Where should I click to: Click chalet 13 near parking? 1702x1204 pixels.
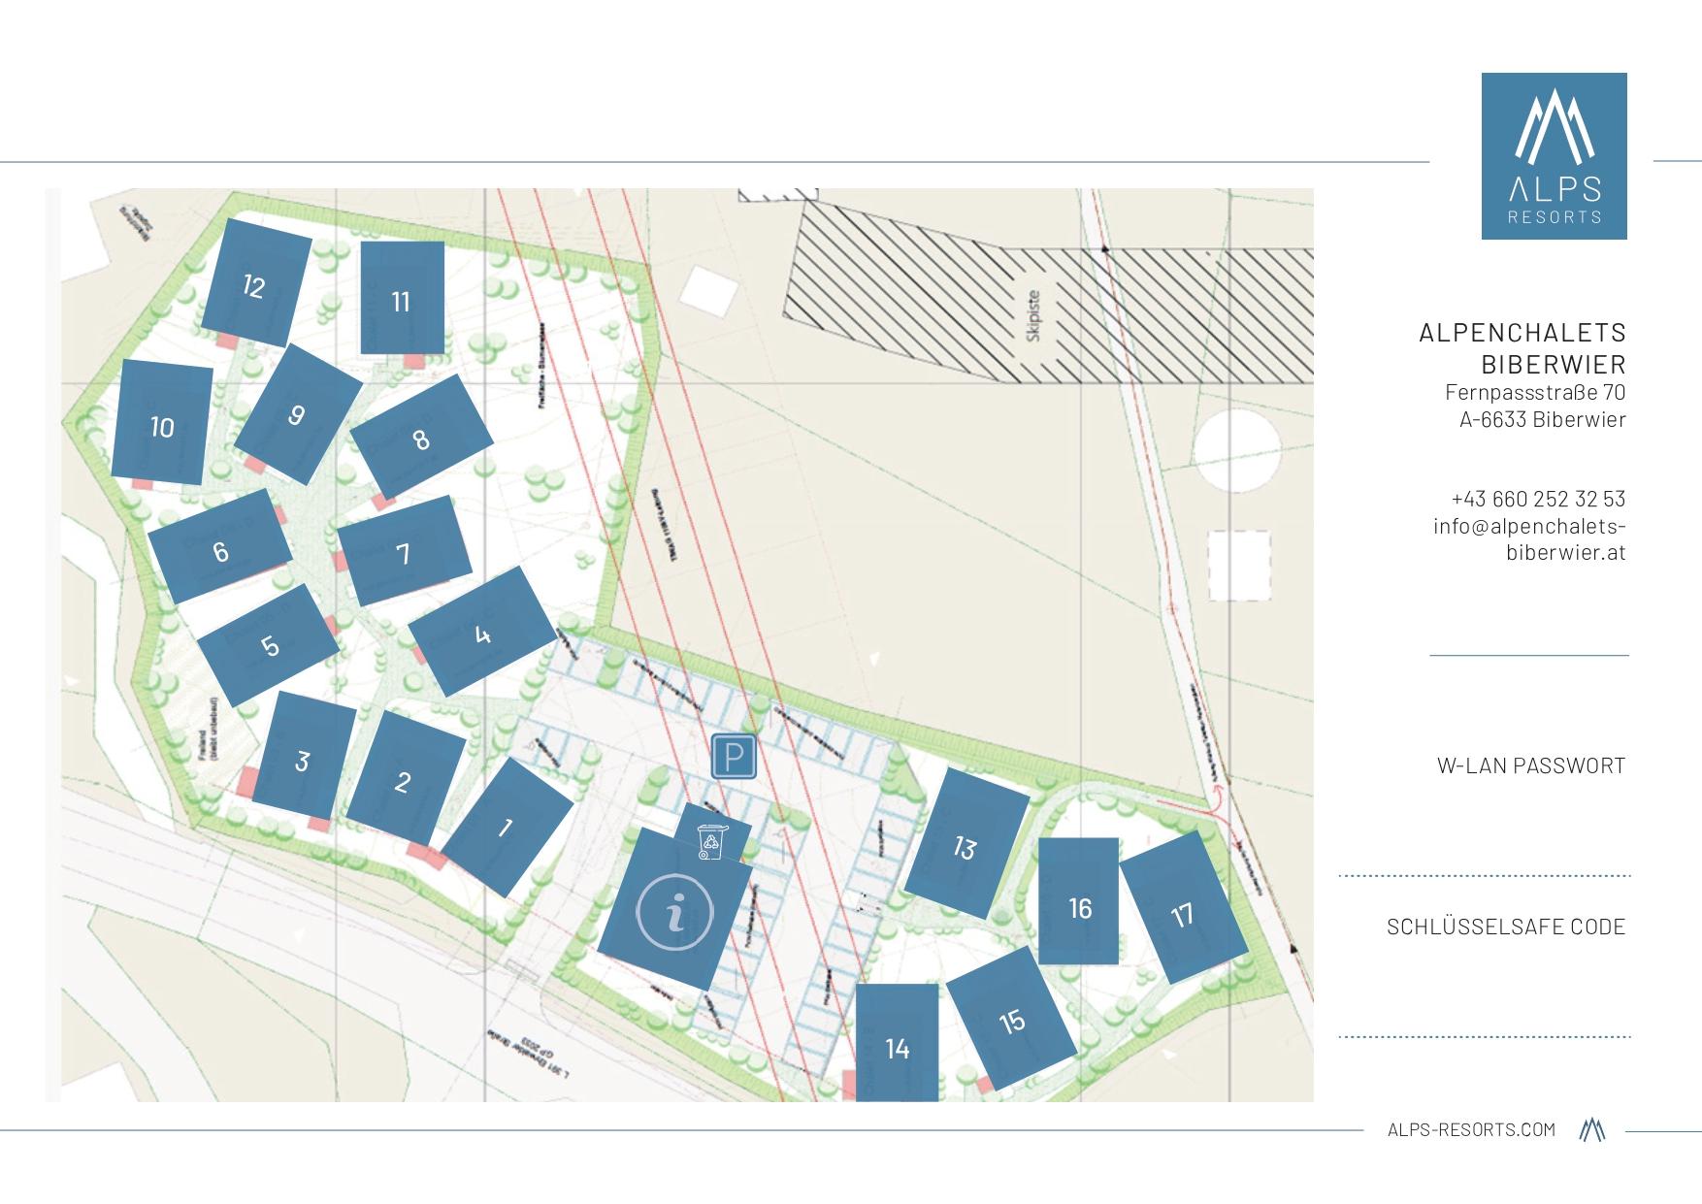click(966, 845)
